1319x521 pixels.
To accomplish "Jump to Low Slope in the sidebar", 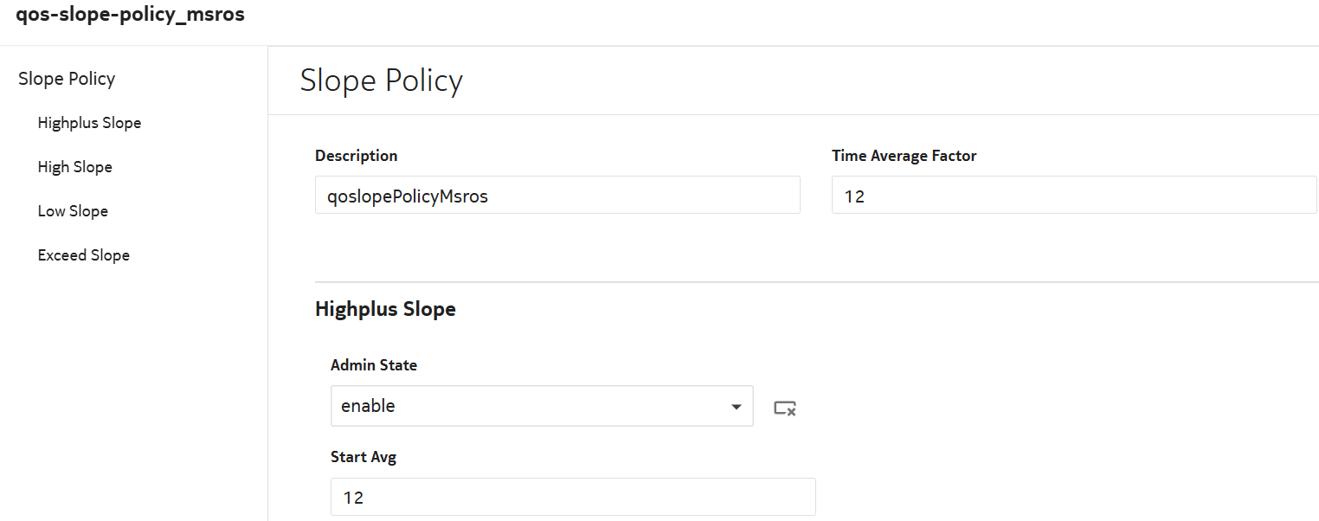I will pyautogui.click(x=73, y=211).
